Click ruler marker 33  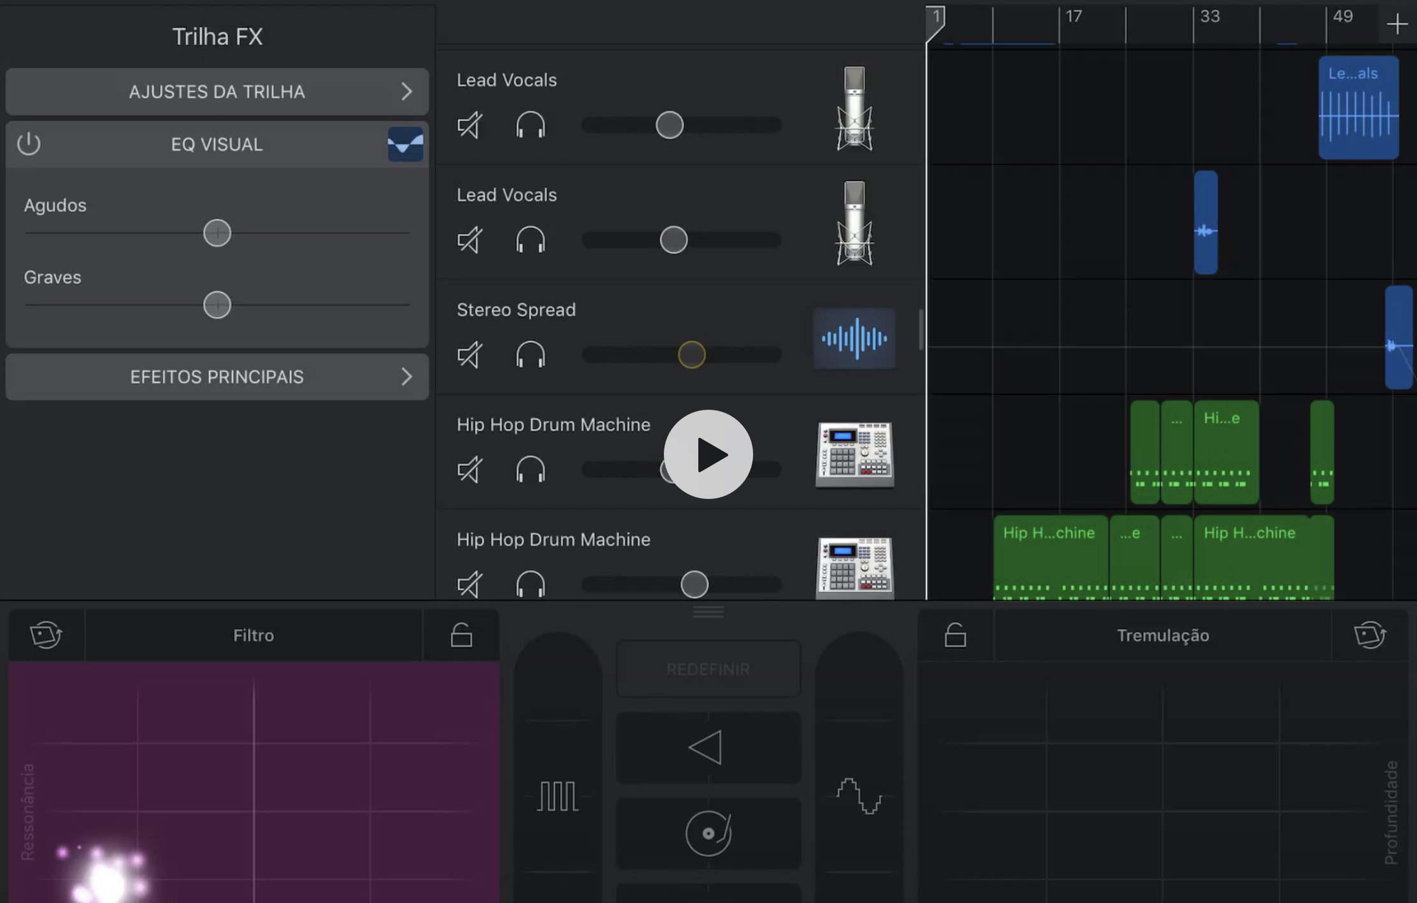1210,16
